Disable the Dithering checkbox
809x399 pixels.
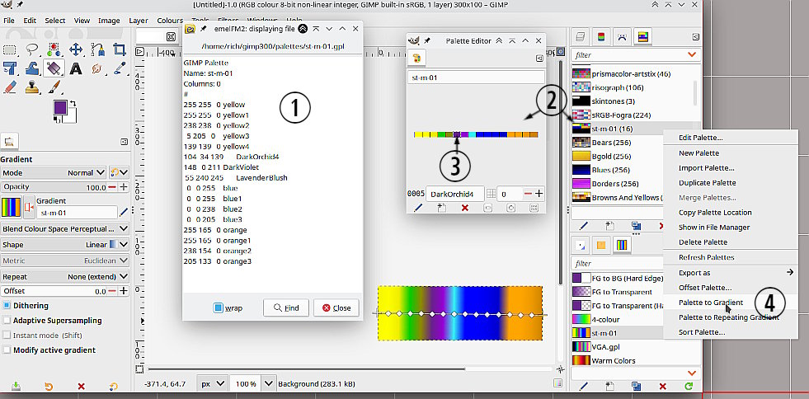point(7,306)
